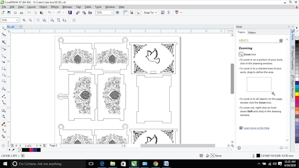The width and height of the screenshot is (299, 168).
Task: Select the Shape tool in toolbox
Action: [x=4, y=34]
